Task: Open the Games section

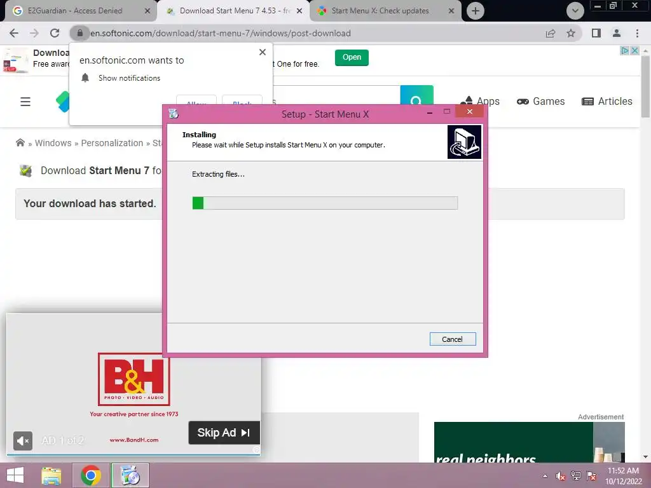Action: [x=540, y=101]
